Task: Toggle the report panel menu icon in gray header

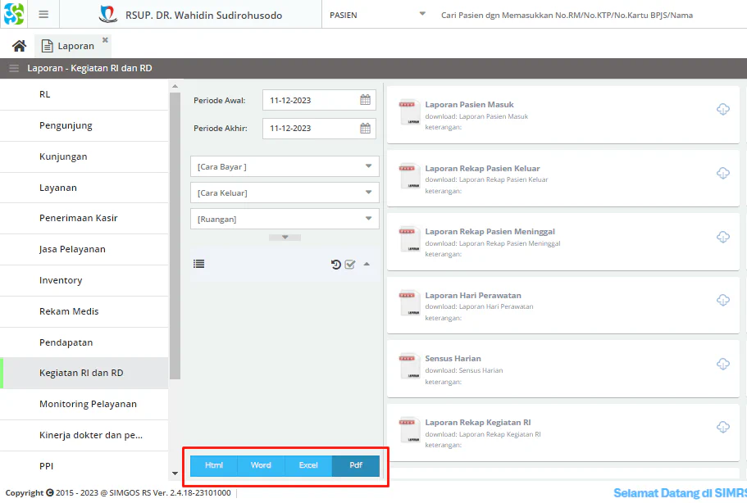Action: [x=14, y=68]
